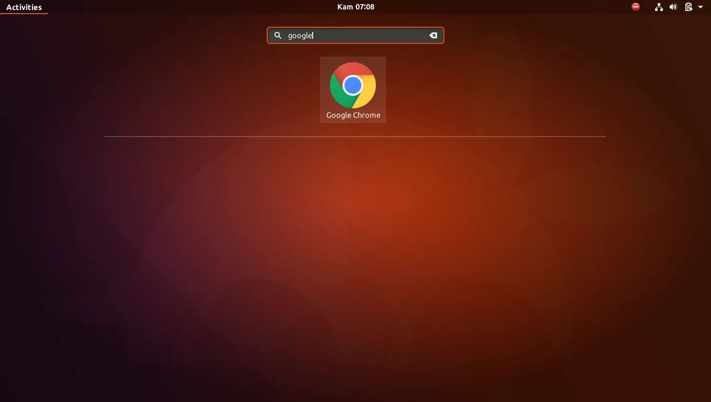This screenshot has height=402, width=711.
Task: Focus the search box containing 'google'
Action: coord(355,36)
